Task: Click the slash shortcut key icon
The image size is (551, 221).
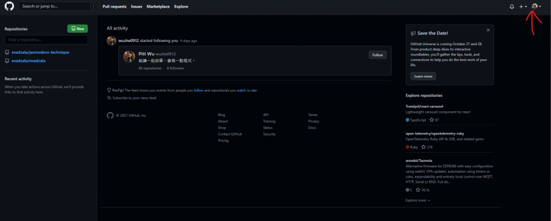Action: click(93, 6)
